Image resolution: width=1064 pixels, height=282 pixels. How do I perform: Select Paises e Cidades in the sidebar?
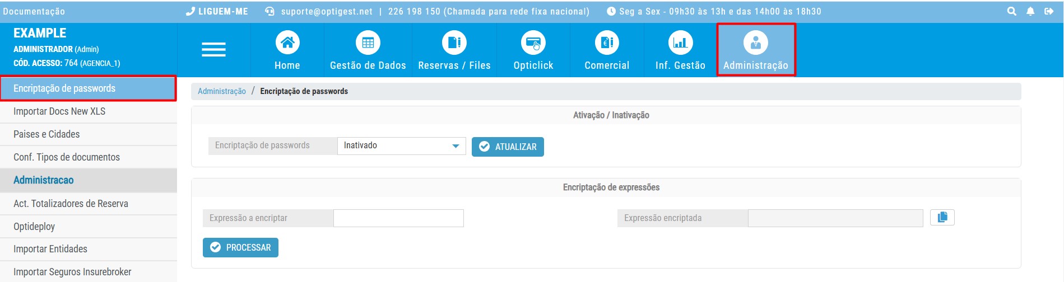[47, 134]
